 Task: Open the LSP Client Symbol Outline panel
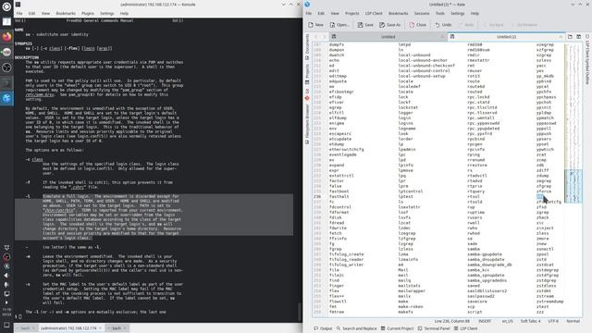click(587, 59)
